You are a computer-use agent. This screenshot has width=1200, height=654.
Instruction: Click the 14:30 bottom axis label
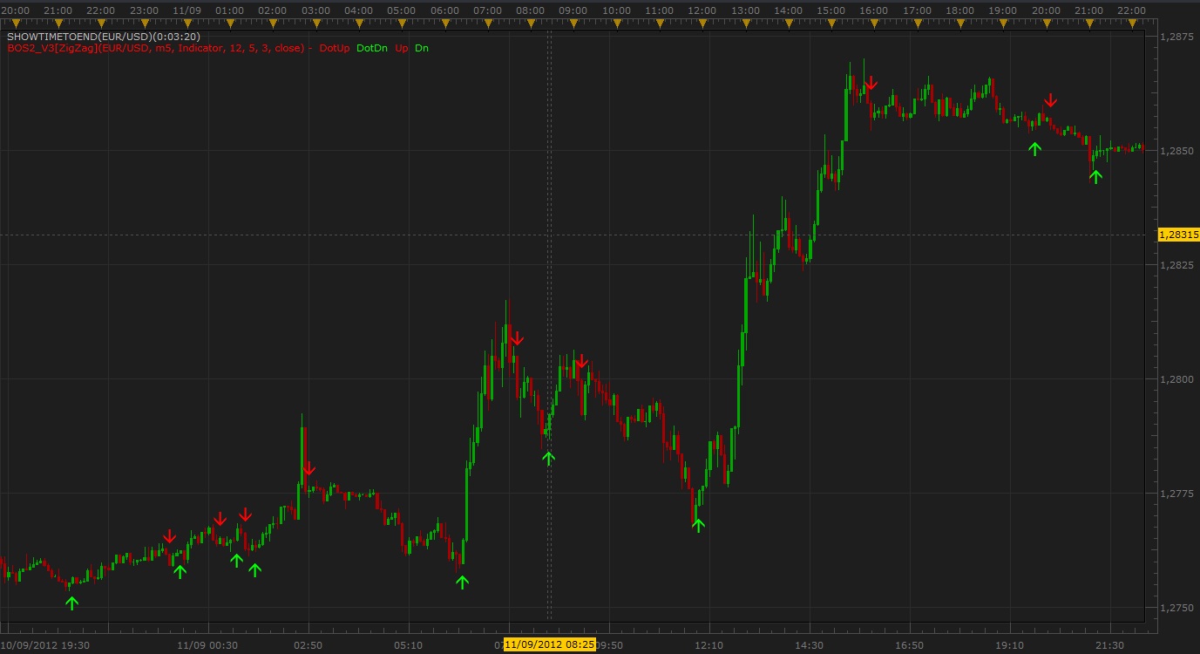click(x=810, y=645)
